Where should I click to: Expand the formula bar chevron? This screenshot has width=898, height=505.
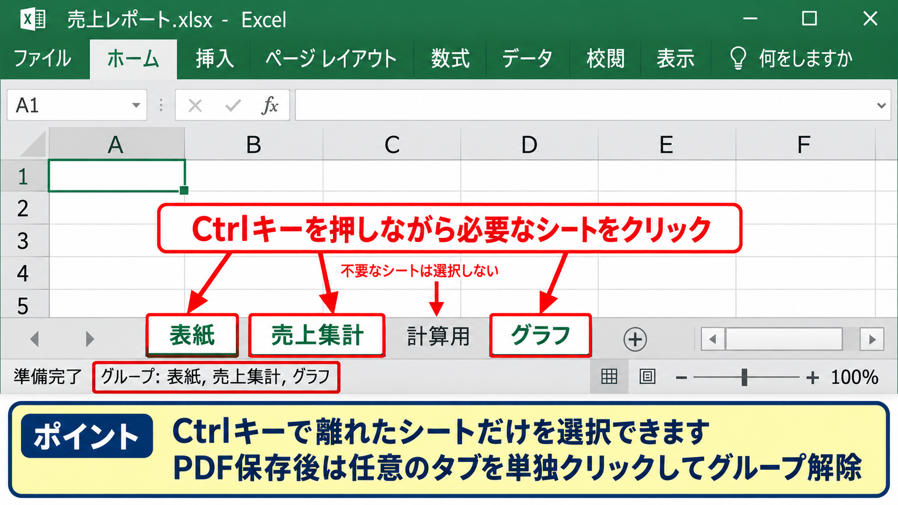point(881,106)
